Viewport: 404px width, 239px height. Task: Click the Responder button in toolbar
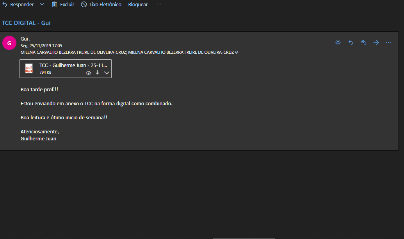(x=18, y=4)
